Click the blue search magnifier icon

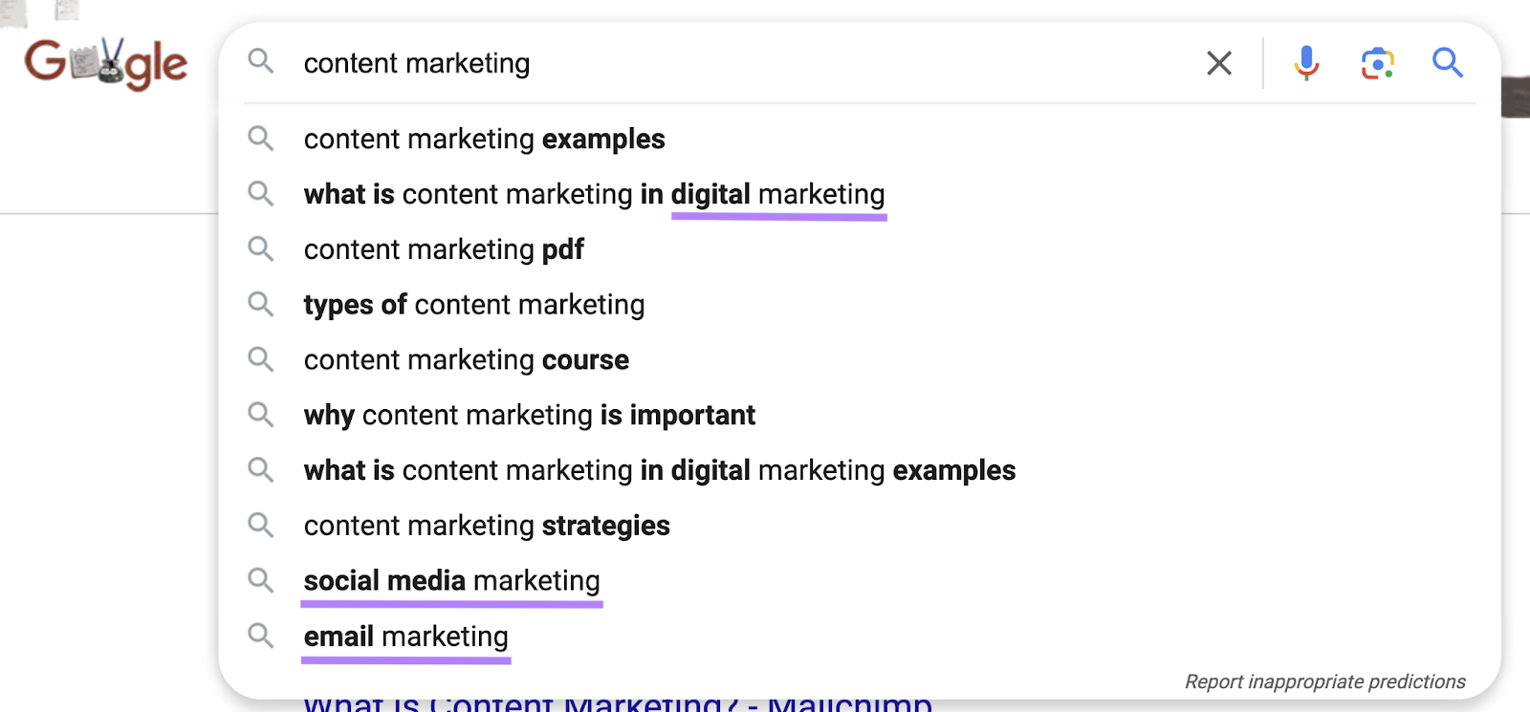coord(1447,63)
